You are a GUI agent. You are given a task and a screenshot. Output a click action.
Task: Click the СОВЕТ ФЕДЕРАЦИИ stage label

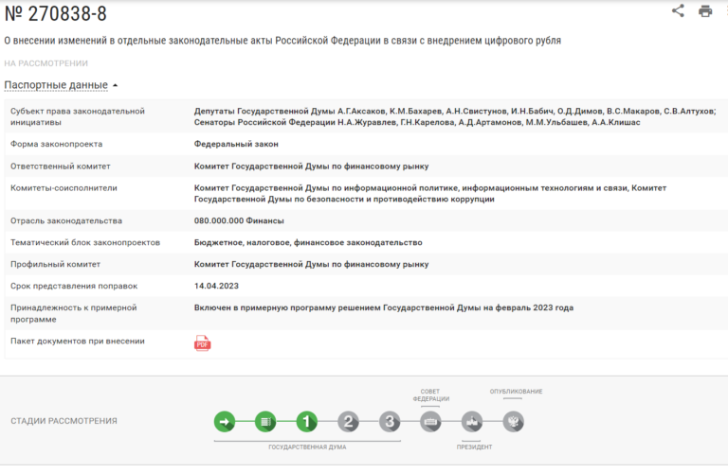click(431, 395)
